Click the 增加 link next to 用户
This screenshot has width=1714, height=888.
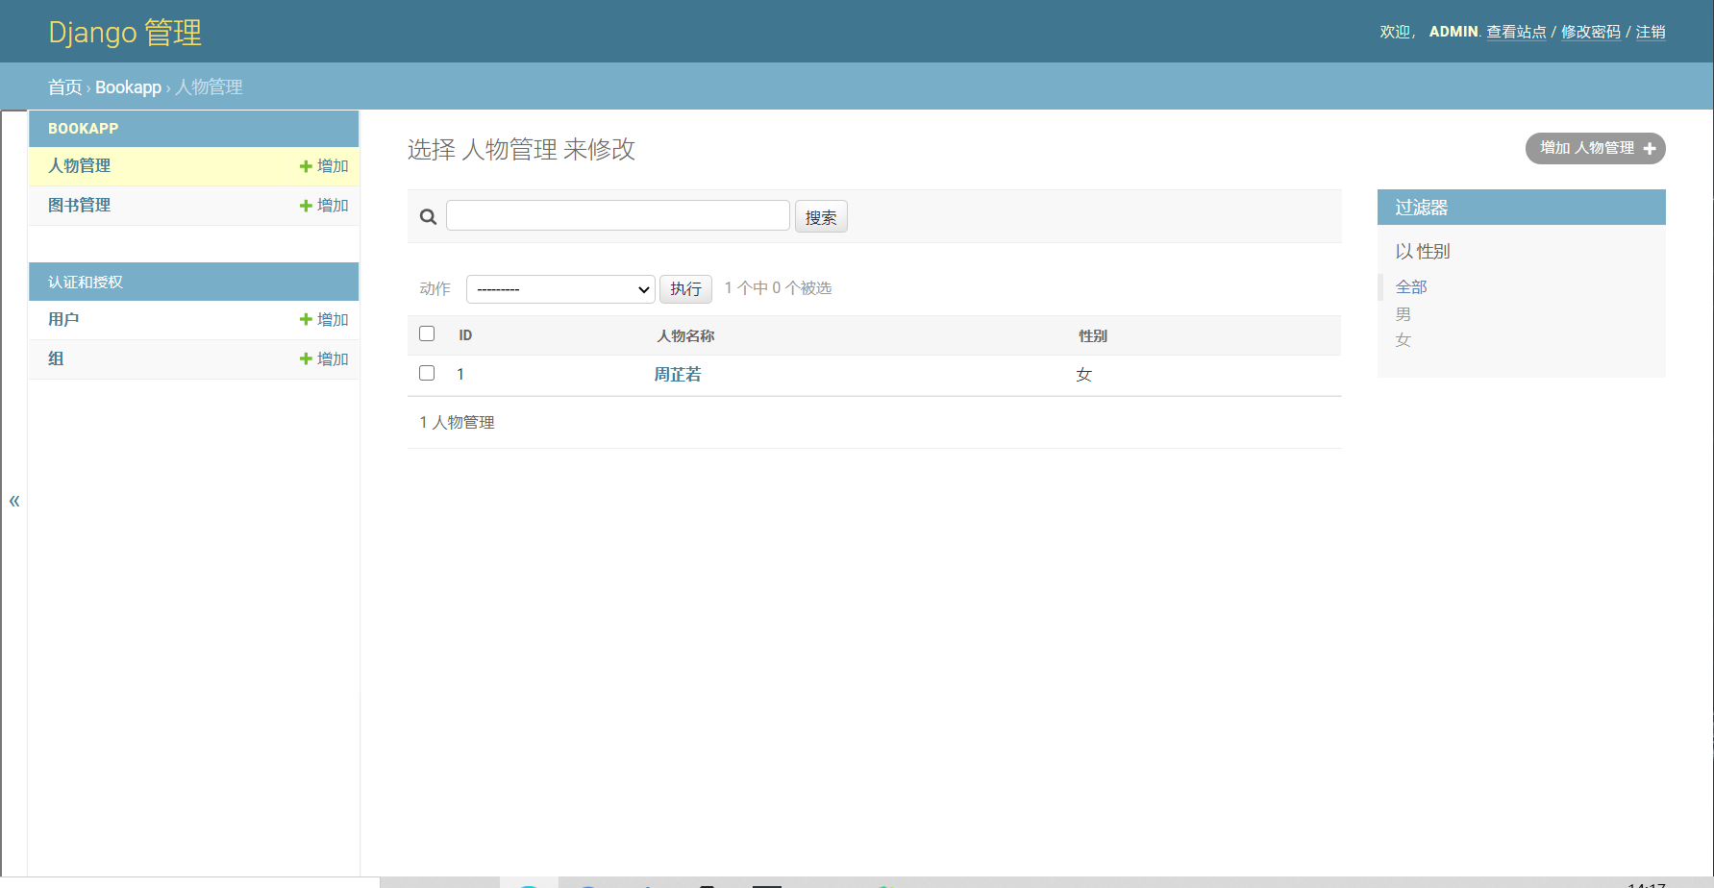(333, 320)
